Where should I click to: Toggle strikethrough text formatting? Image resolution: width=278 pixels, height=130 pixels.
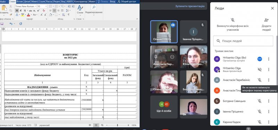31,11
